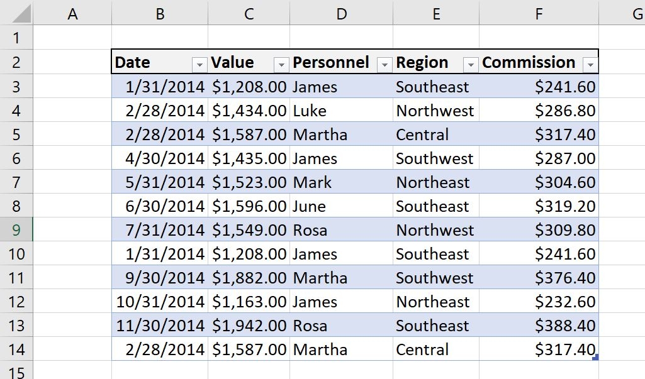The image size is (645, 379).
Task: Select column B header
Action: click(x=160, y=13)
